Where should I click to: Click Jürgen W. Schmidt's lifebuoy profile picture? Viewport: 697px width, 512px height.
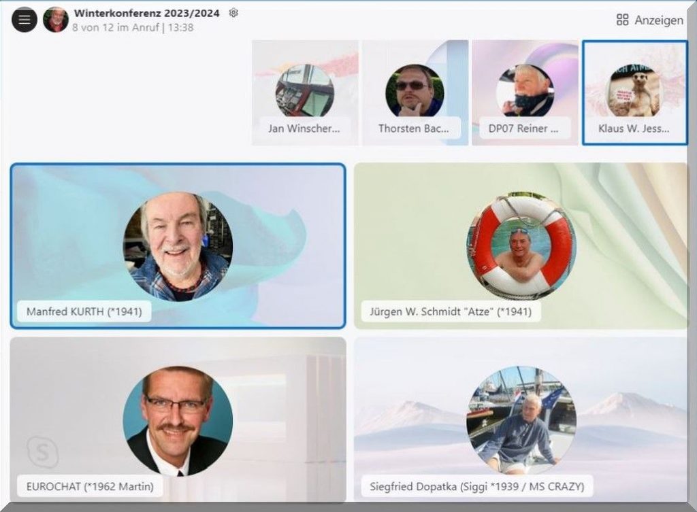(521, 246)
